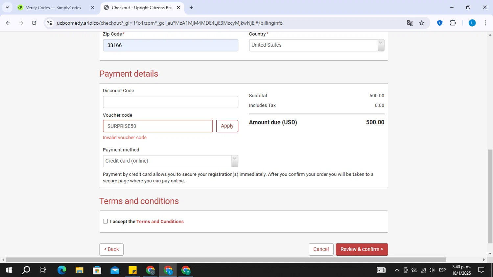
Task: Click the vertical scrollbar thumb
Action: pyautogui.click(x=490, y=196)
